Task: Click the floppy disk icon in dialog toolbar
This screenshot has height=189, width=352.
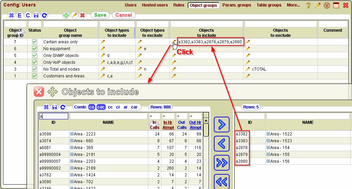Action: pos(55,107)
